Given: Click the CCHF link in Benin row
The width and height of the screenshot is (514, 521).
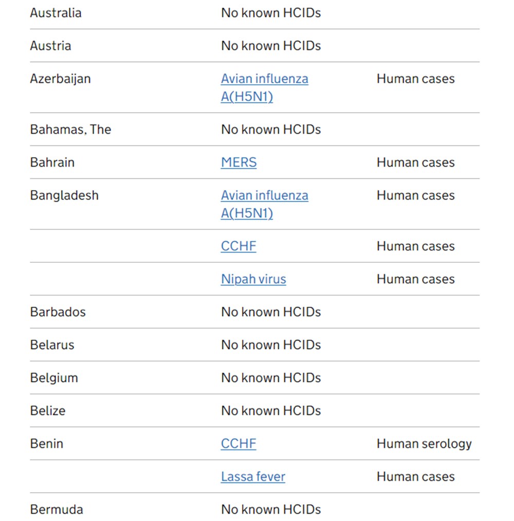Looking at the screenshot, I should pos(238,444).
